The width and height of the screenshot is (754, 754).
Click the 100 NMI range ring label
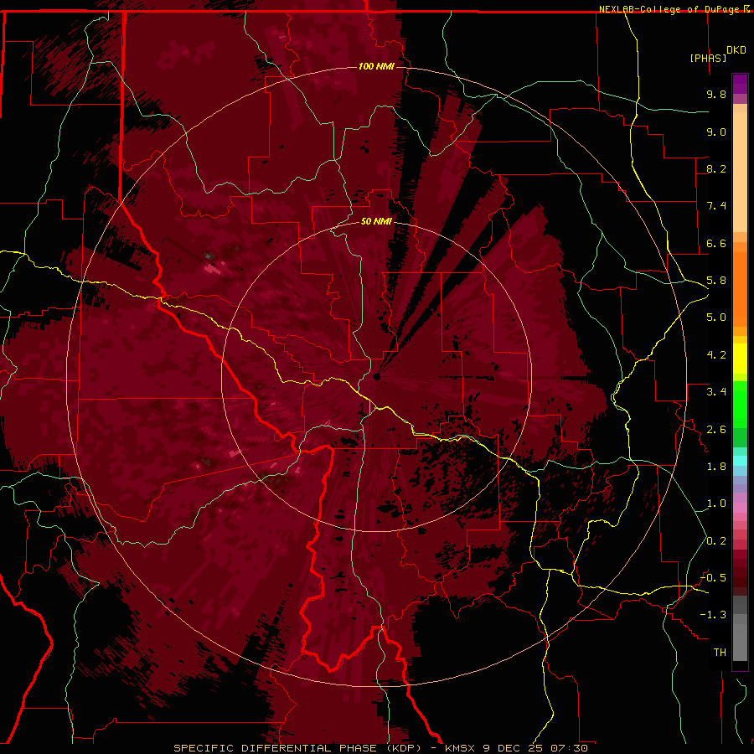[376, 66]
